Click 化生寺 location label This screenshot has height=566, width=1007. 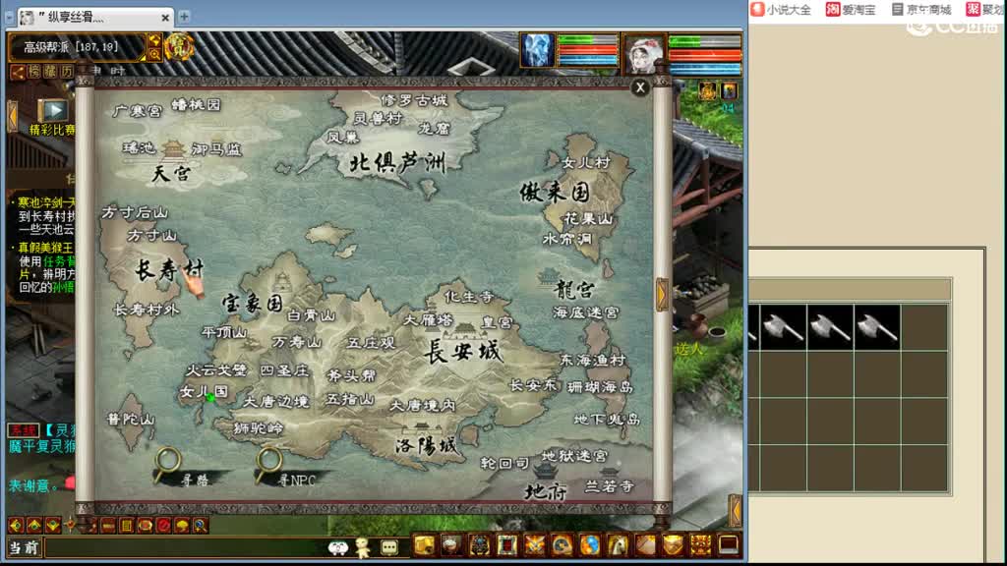tap(469, 296)
